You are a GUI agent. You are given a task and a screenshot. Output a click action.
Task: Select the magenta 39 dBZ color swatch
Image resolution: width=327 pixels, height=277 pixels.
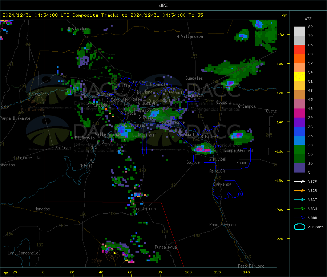click(299, 113)
